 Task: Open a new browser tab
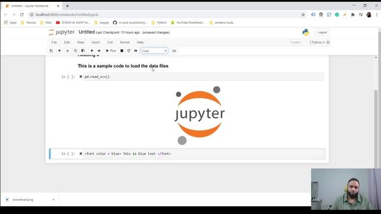pyautogui.click(x=67, y=6)
